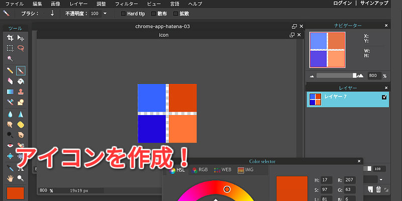Image resolution: width=402 pixels, height=201 pixels.
Task: Enable the Hard tip checkbox
Action: pyautogui.click(x=123, y=14)
